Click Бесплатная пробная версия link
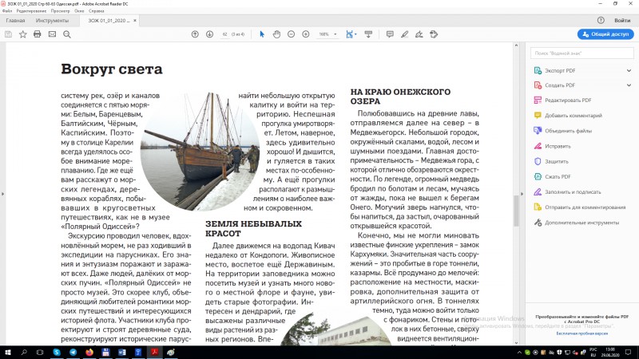The width and height of the screenshot is (639, 359). [582, 333]
